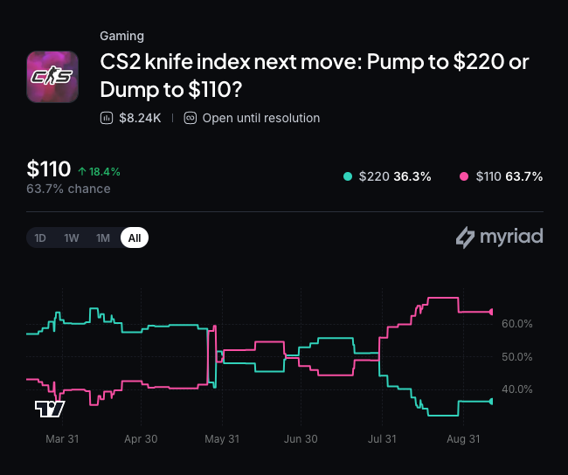Click the myriad lightning logo icon

point(465,237)
